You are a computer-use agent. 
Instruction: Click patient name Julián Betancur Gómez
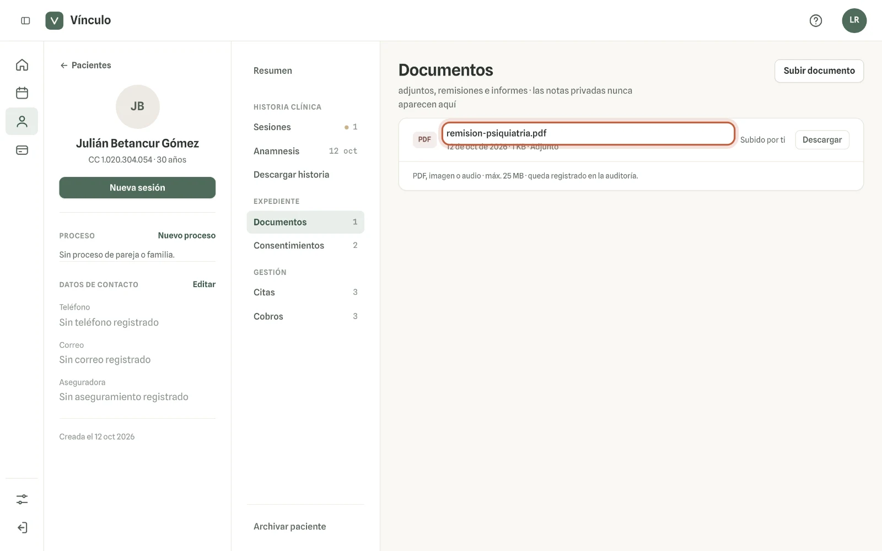click(x=137, y=143)
